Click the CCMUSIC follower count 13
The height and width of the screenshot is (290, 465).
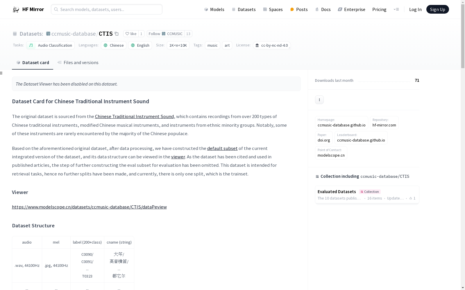188,34
